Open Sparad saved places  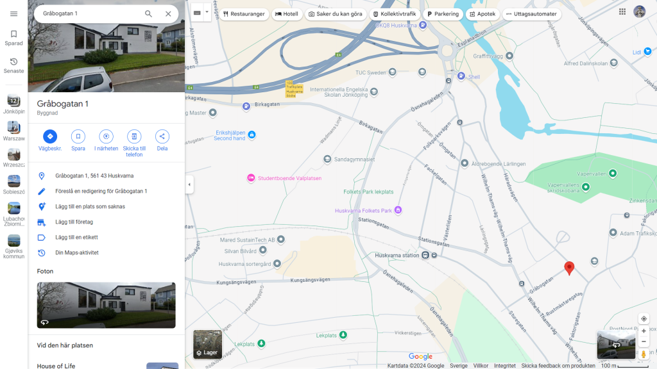14,38
